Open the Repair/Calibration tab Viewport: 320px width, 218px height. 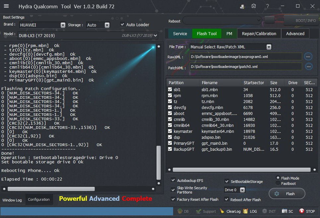pos(259,34)
